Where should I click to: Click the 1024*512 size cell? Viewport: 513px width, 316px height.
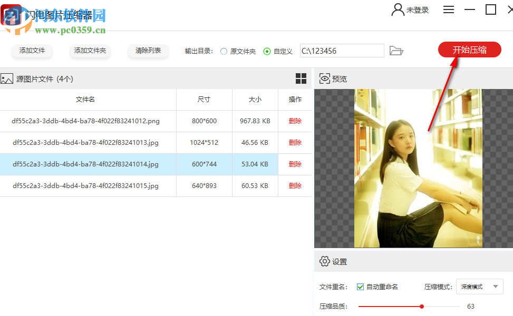[204, 143]
